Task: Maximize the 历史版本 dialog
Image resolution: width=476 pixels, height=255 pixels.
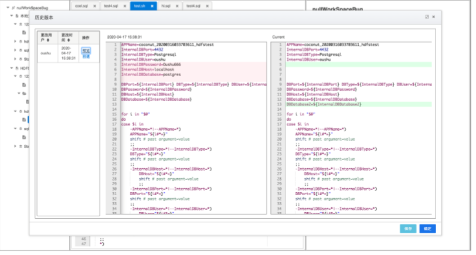Action: coord(426,17)
